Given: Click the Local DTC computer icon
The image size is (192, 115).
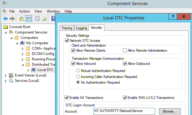Looking at the screenshot, I should coord(34,70).
